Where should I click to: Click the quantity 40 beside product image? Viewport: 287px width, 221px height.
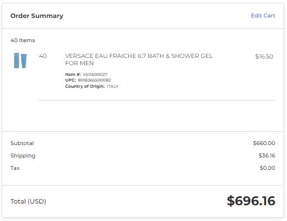point(43,56)
